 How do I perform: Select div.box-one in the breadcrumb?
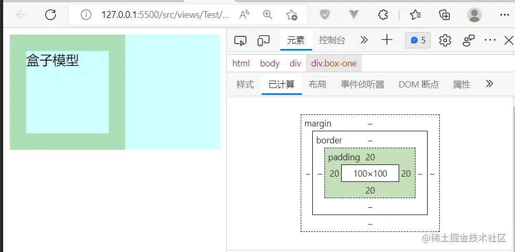pos(334,63)
